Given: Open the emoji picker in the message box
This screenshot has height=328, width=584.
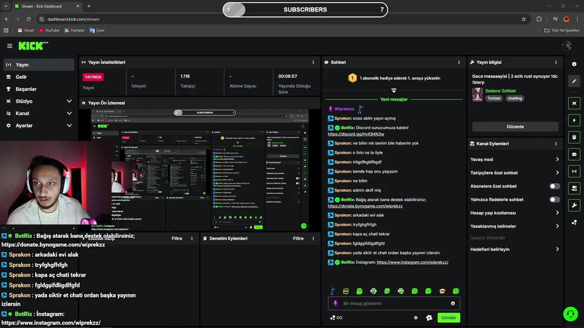Looking at the screenshot, I should pyautogui.click(x=453, y=303).
